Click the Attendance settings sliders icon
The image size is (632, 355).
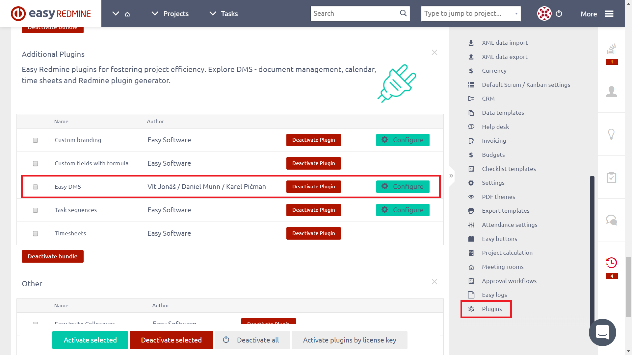point(471,225)
